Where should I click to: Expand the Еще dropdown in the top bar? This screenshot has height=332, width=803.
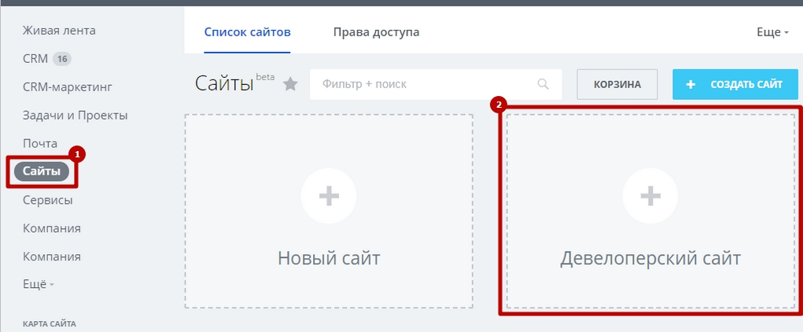tap(773, 32)
